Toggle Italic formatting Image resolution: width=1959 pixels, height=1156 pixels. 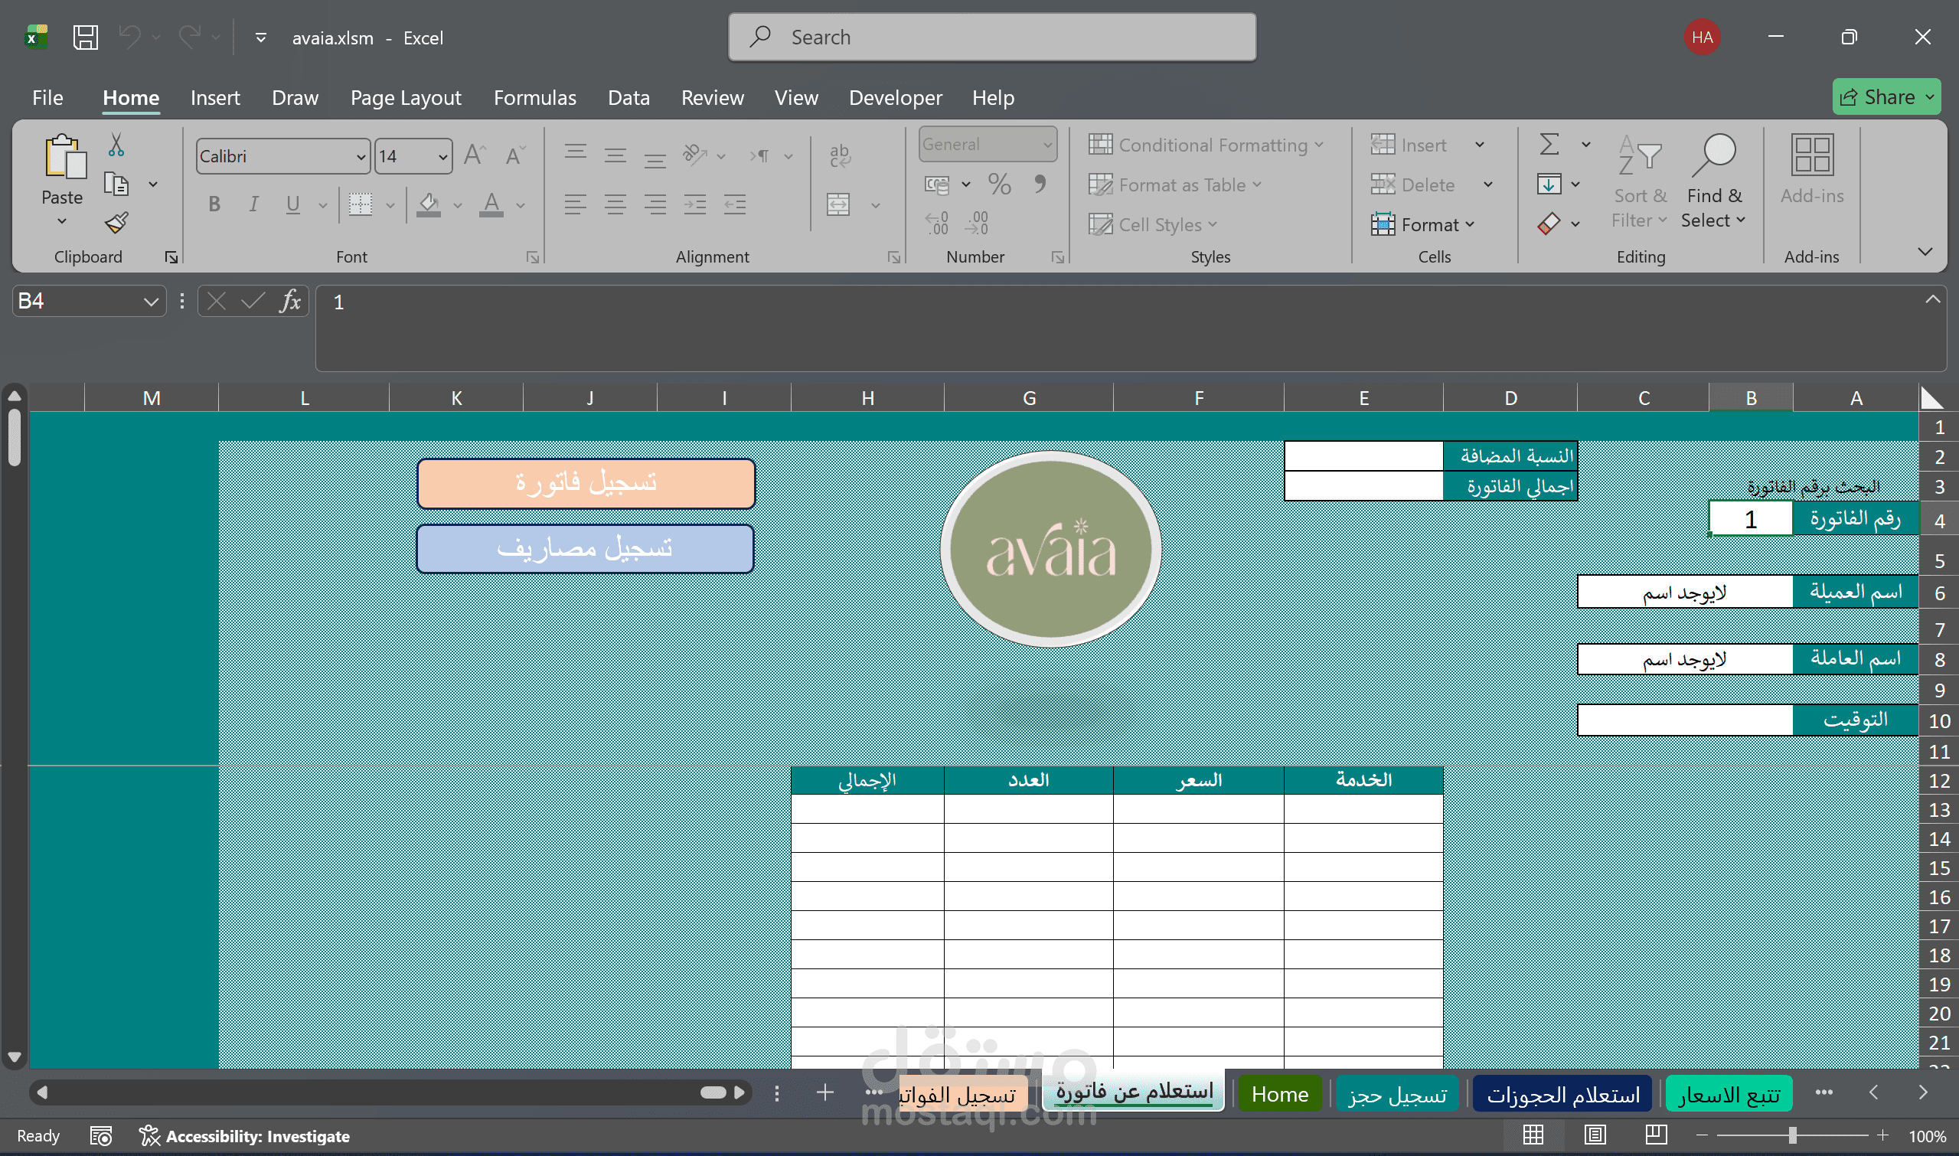(x=253, y=204)
